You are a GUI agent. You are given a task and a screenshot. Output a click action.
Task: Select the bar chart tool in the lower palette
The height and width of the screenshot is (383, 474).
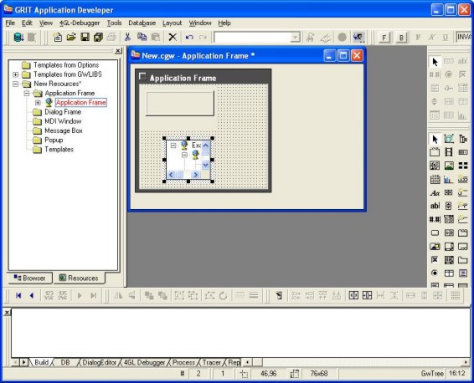[x=449, y=179]
